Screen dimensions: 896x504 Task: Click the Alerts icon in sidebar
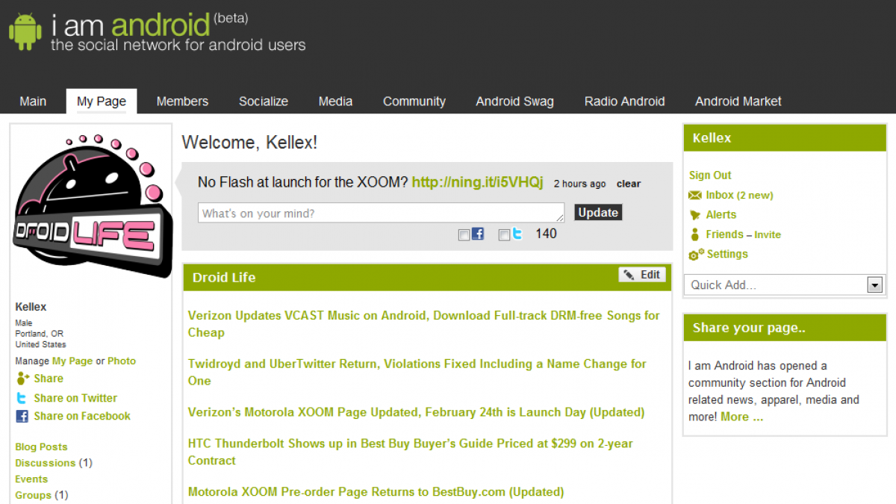coord(696,215)
